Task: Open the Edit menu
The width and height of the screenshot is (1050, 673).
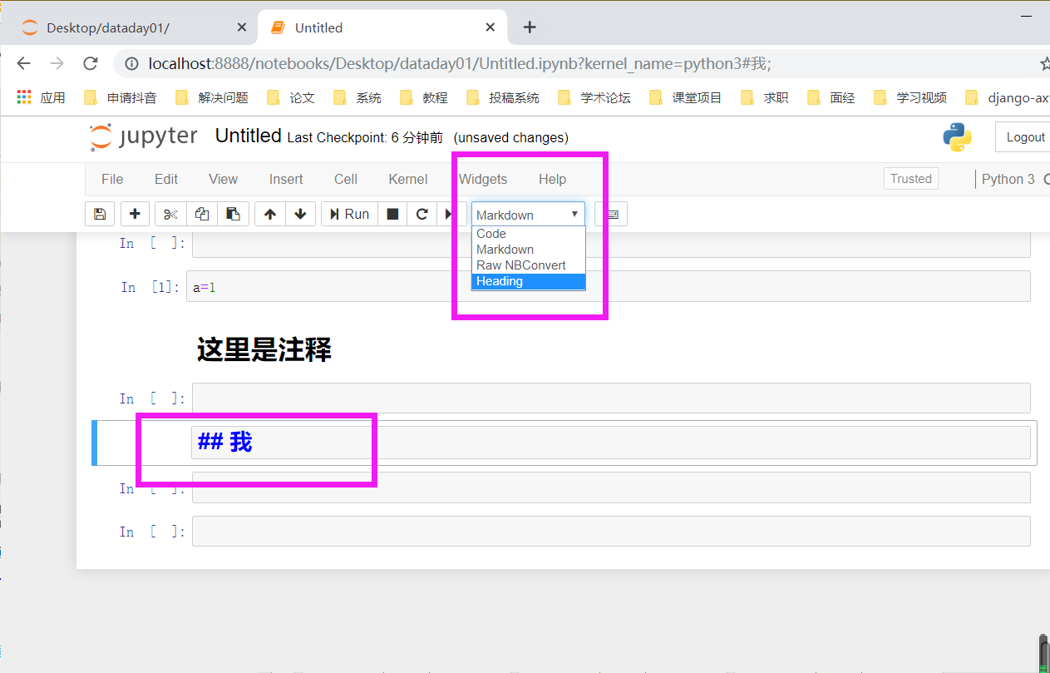Action: click(x=166, y=179)
